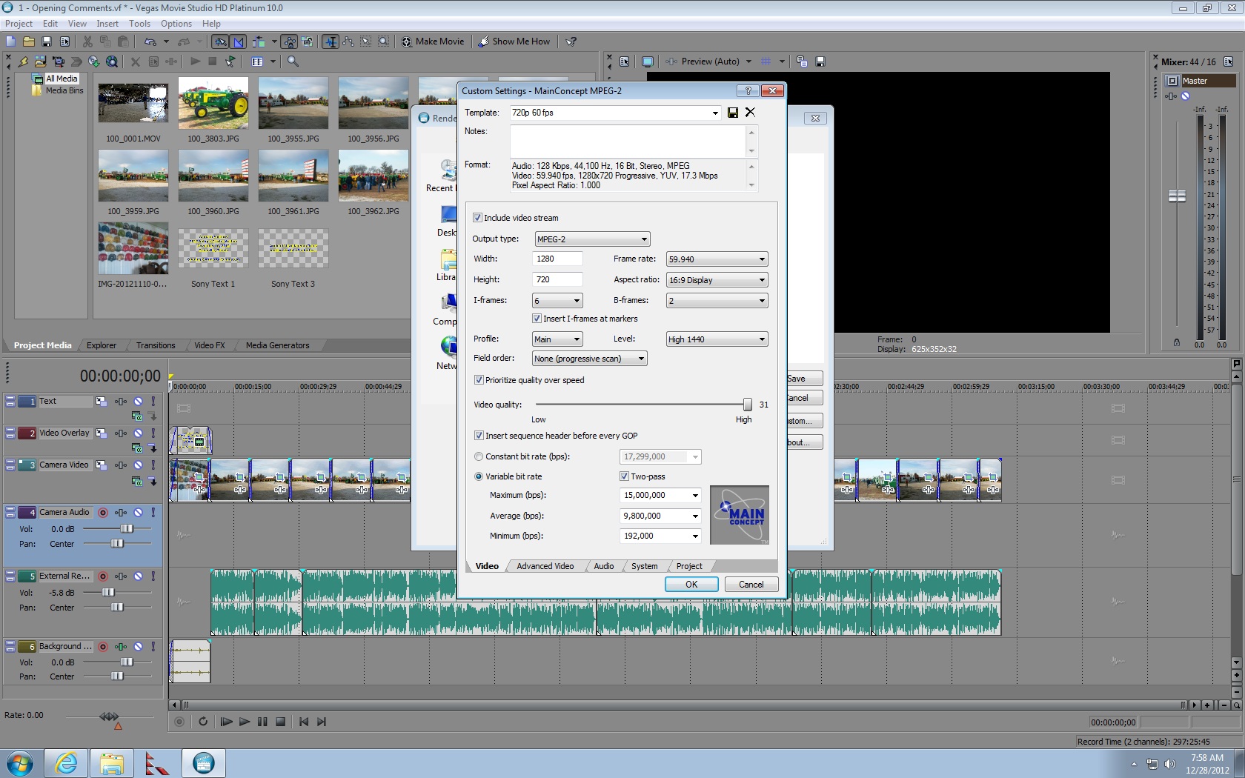
Task: Open the Output type MPEG-2 dropdown
Action: click(592, 239)
